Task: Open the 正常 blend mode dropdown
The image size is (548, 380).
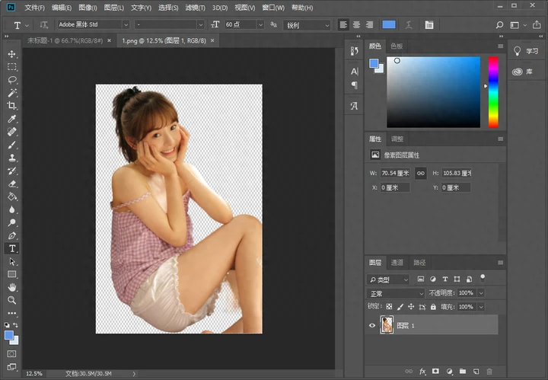Action: pyautogui.click(x=396, y=293)
